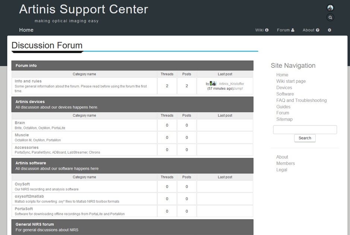Click the green status icon in last post
350x235 pixels.
(211, 84)
